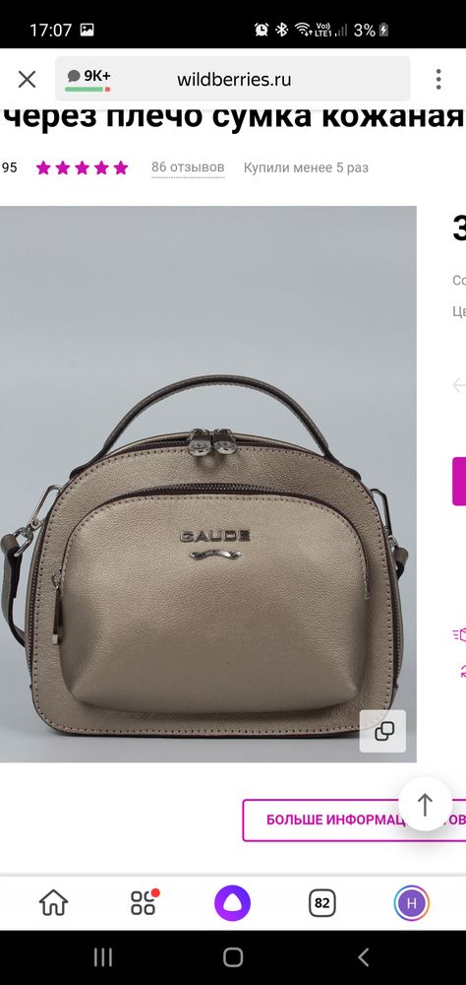Image resolution: width=466 pixels, height=985 pixels.
Task: Close the browser tab with X icon
Action: tap(27, 79)
